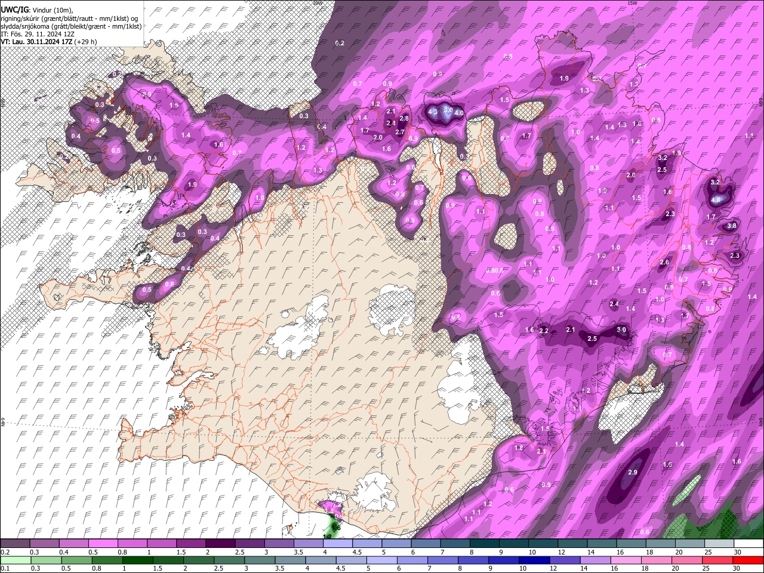Click the '2.9' precipitation value over the sea
This screenshot has height=573, width=764.
[x=633, y=473]
